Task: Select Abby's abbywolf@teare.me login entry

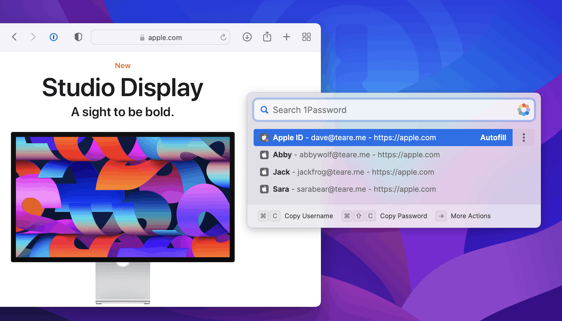Action: tap(347, 155)
